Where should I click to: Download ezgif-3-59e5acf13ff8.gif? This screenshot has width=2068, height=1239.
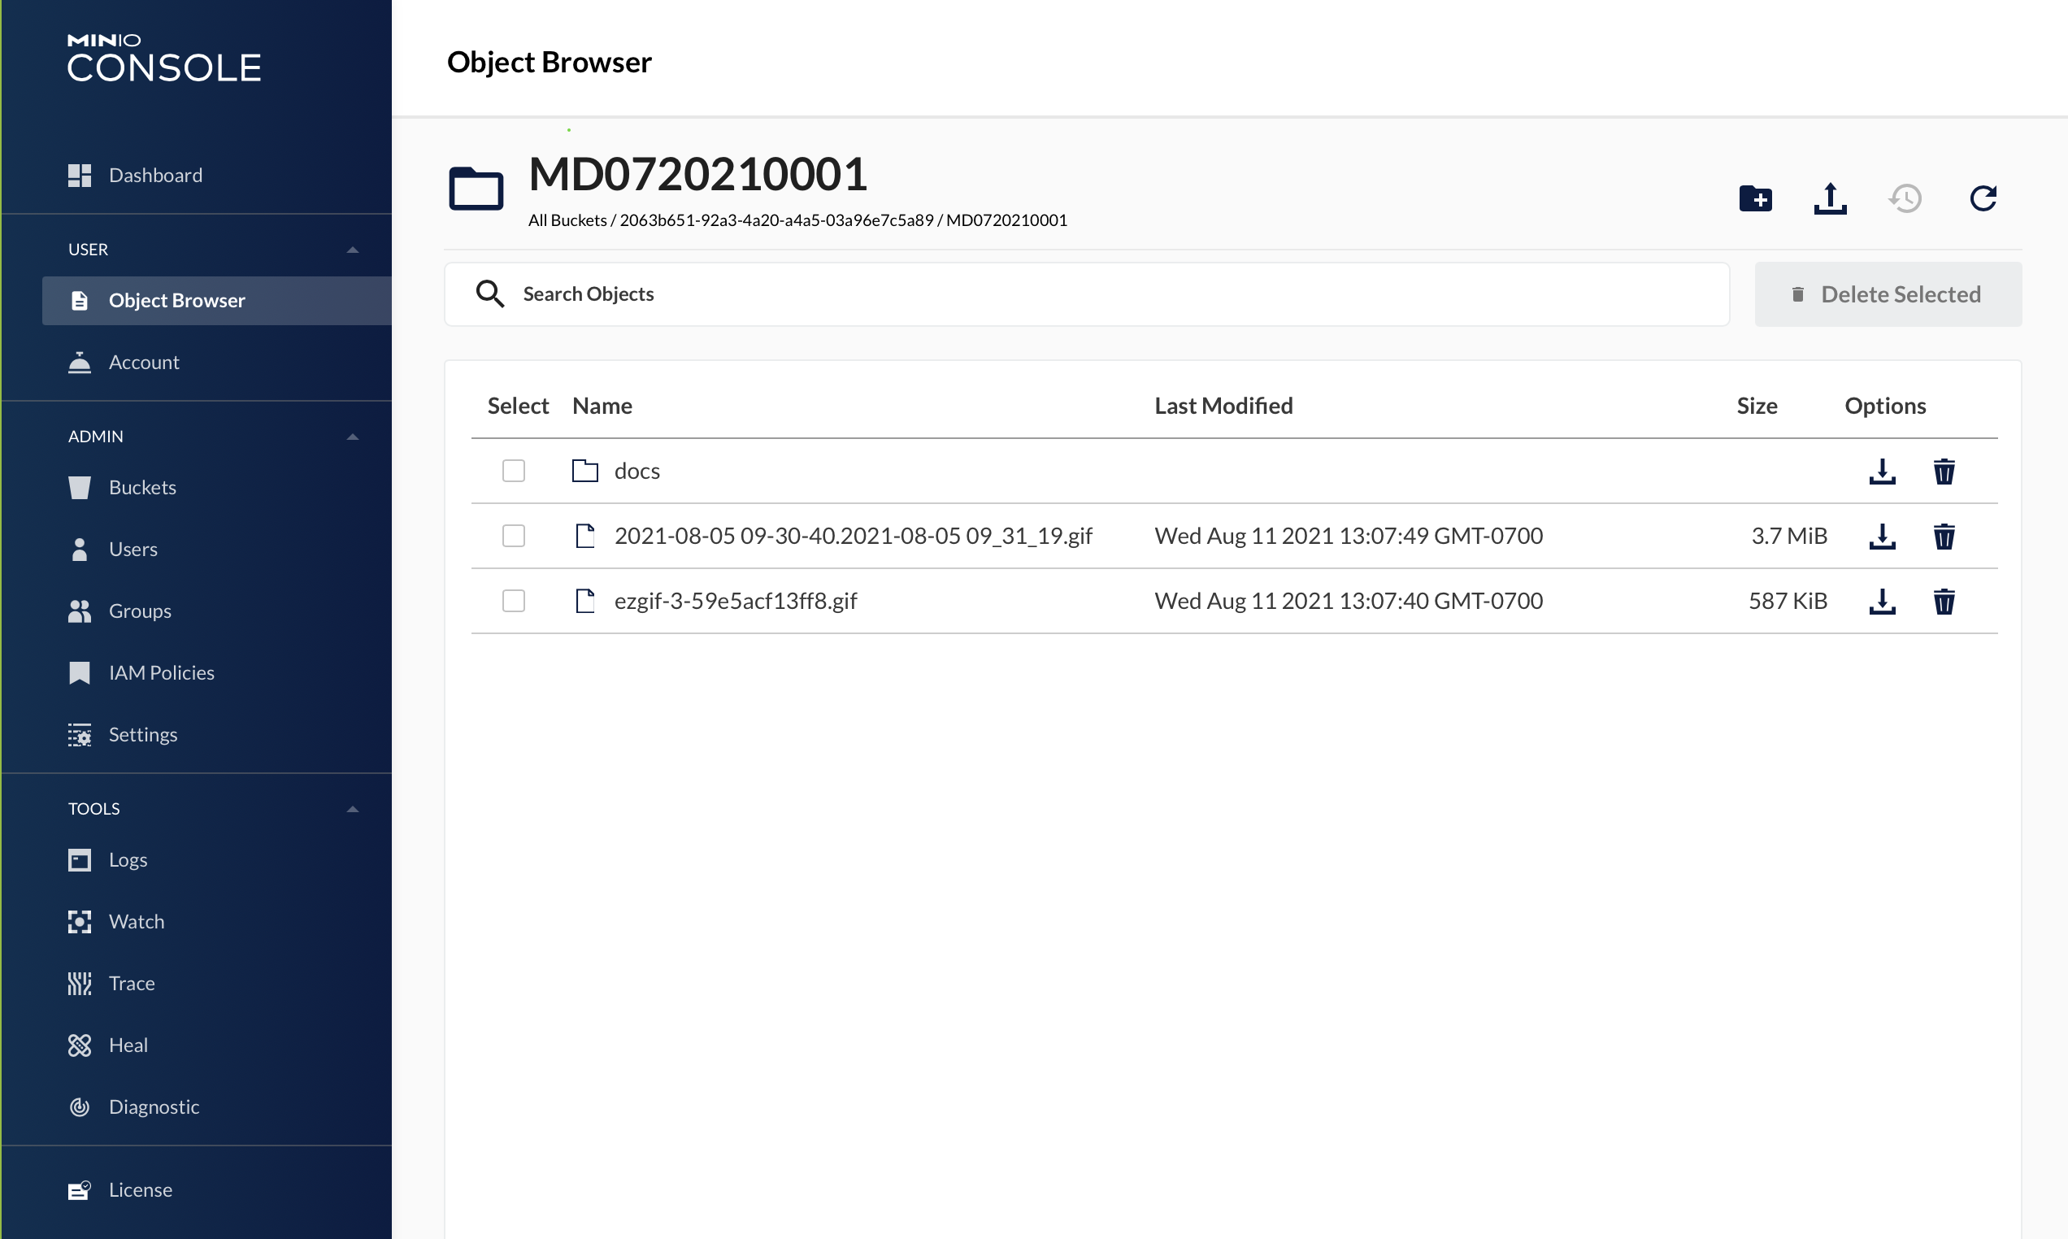point(1882,601)
